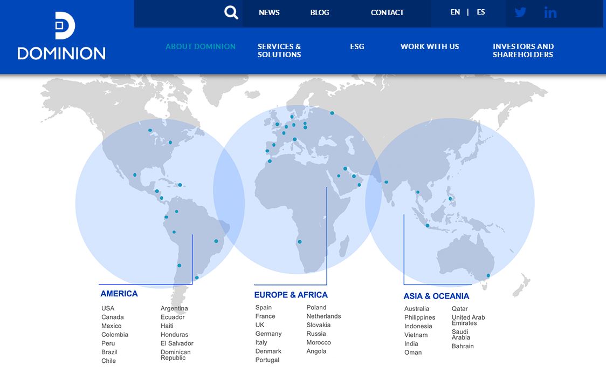Open Investors and Shareholders menu
Screen dimensions: 606x379
[524, 50]
